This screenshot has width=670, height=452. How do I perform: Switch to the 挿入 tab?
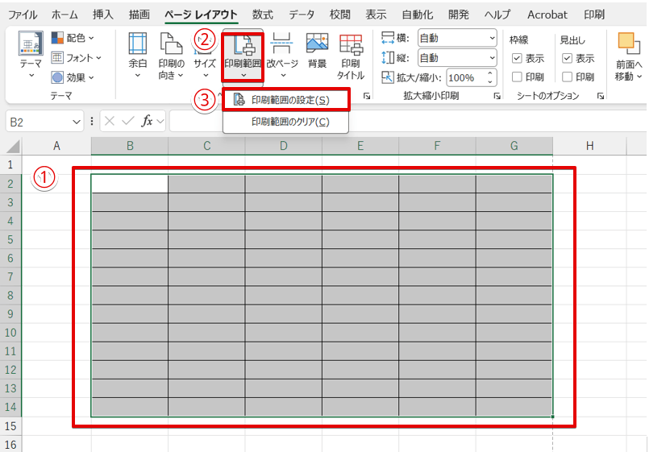coord(103,15)
